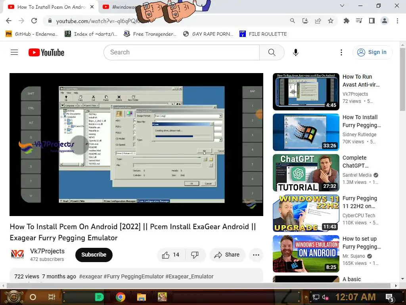The image size is (406, 305).
Task: Open the steampunk Start button
Action: (14, 297)
